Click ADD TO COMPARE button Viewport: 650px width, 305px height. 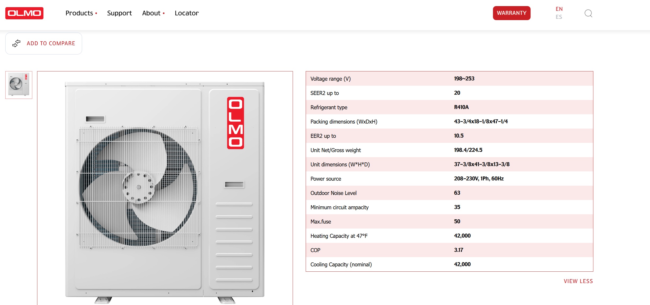(x=44, y=43)
